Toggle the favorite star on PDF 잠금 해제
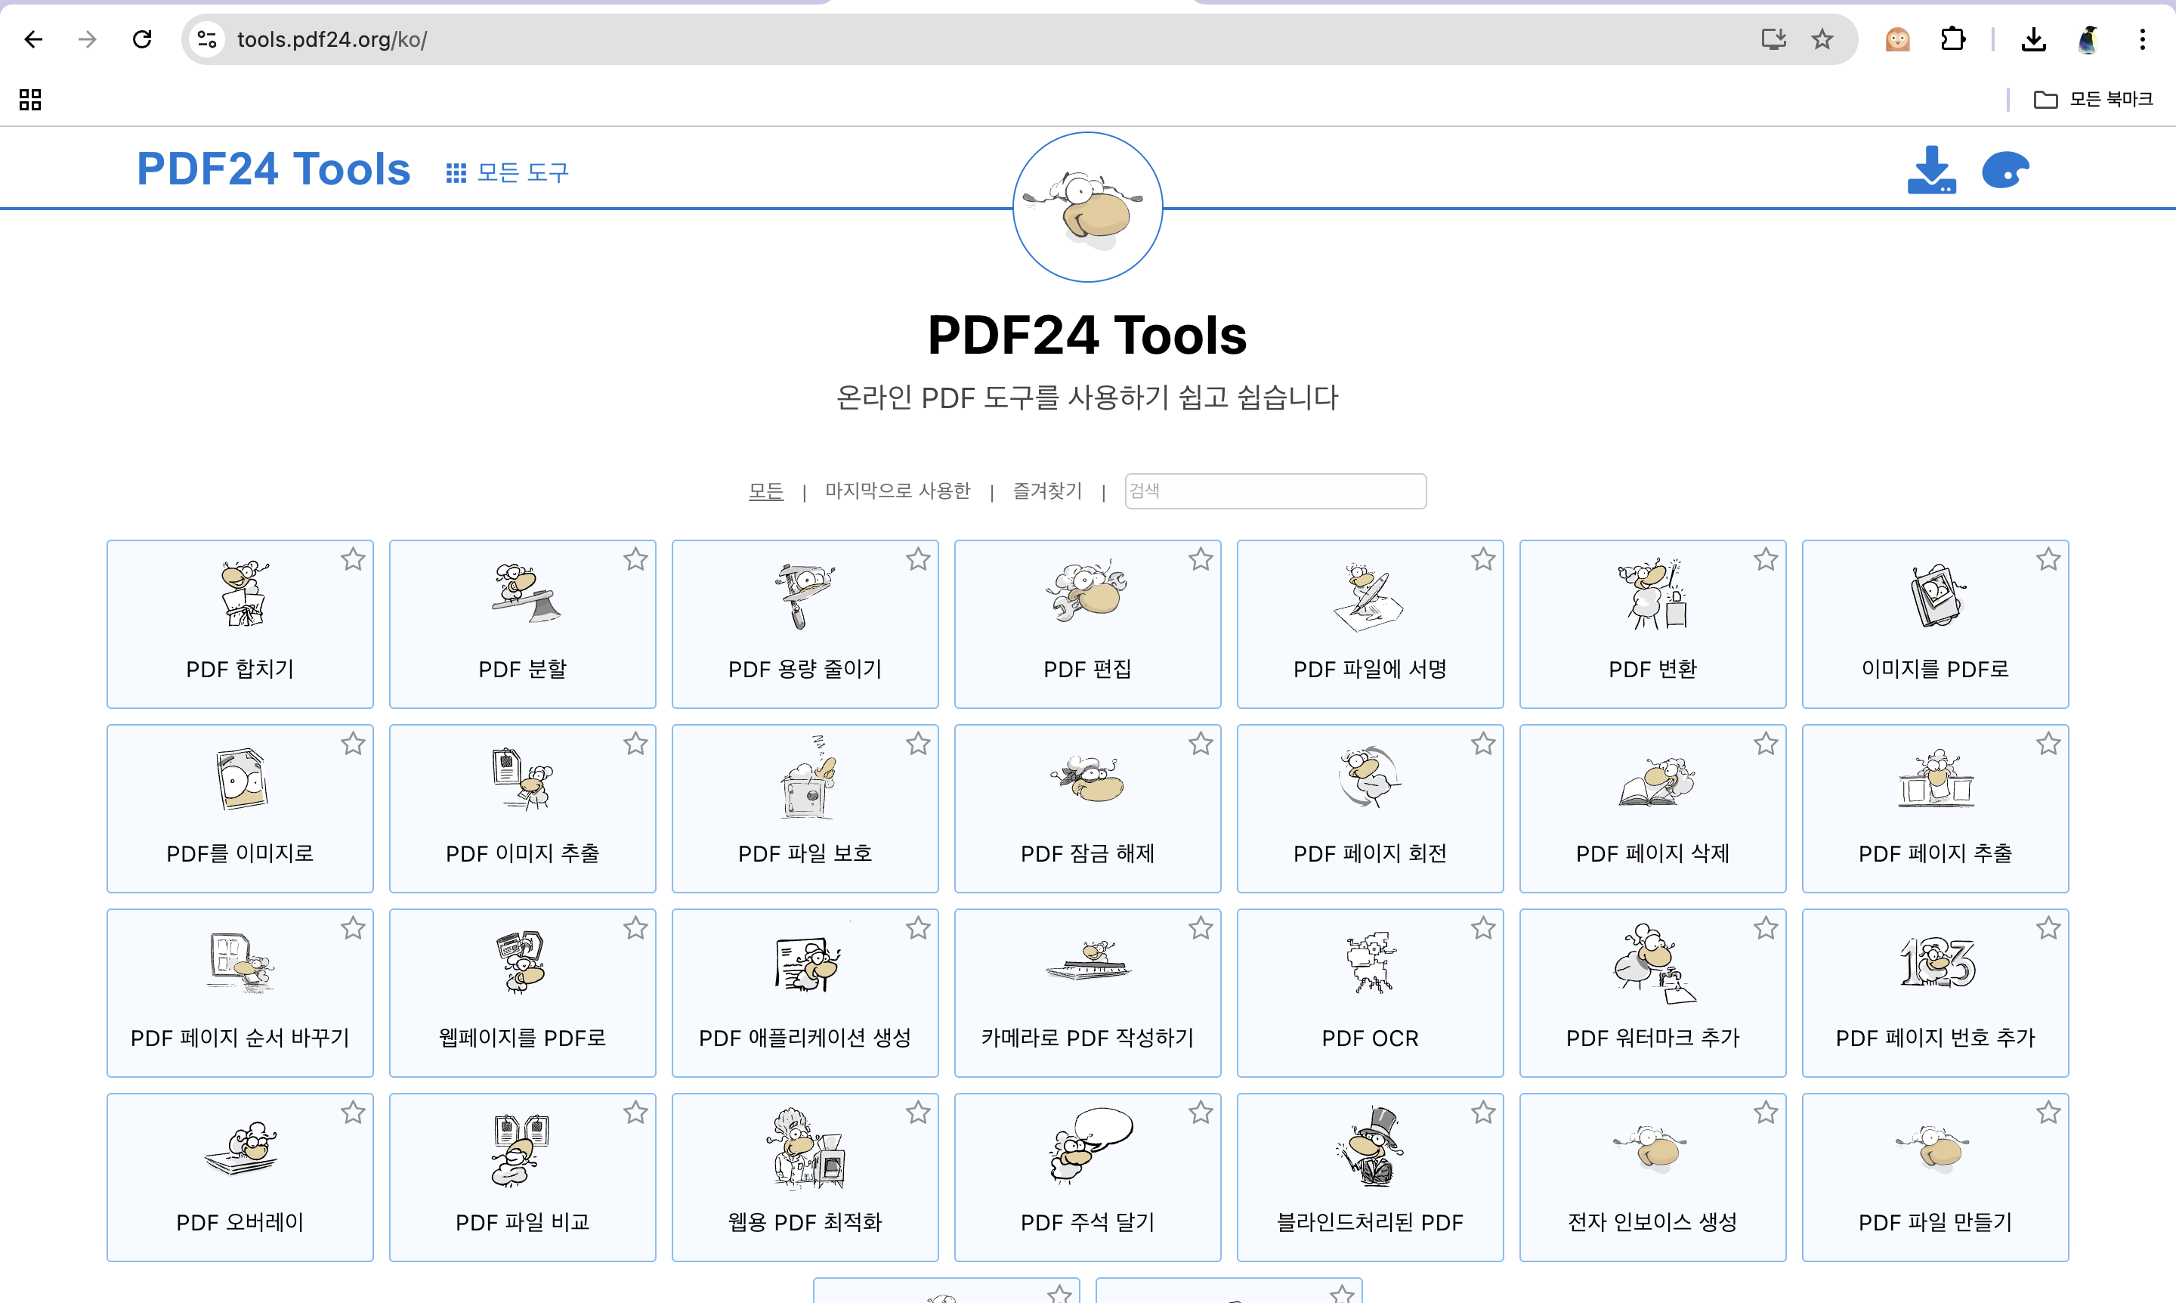Screen dimensions: 2176x1303 (1200, 744)
